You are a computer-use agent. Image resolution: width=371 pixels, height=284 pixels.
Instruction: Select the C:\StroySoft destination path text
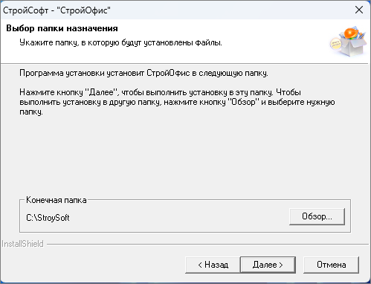[x=48, y=218]
